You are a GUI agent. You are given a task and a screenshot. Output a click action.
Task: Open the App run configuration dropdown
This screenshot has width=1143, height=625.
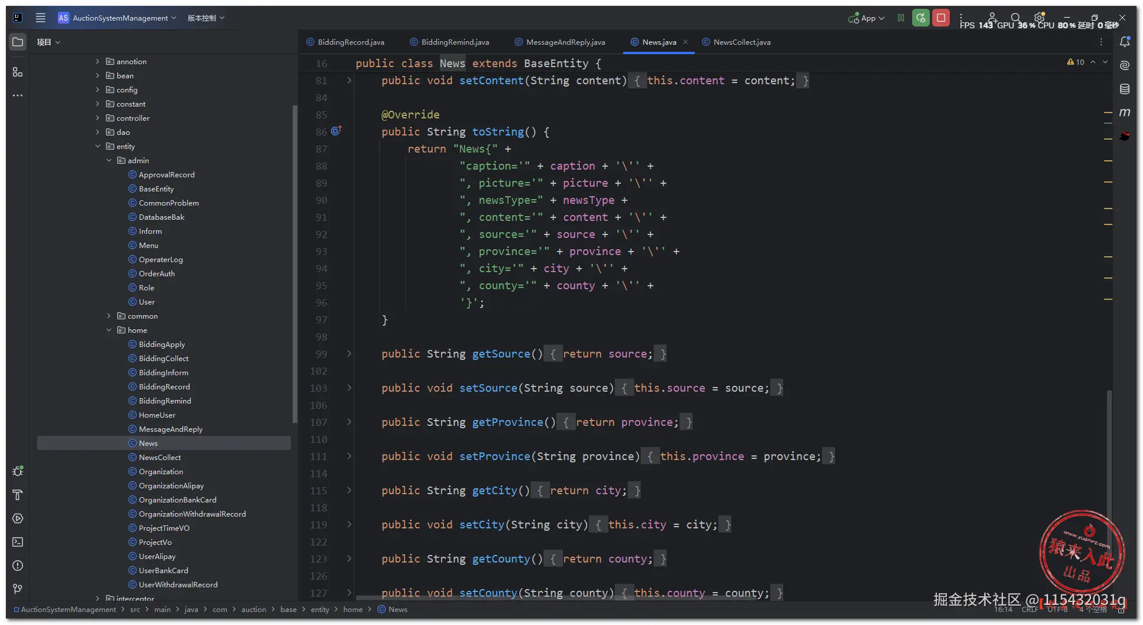866,18
